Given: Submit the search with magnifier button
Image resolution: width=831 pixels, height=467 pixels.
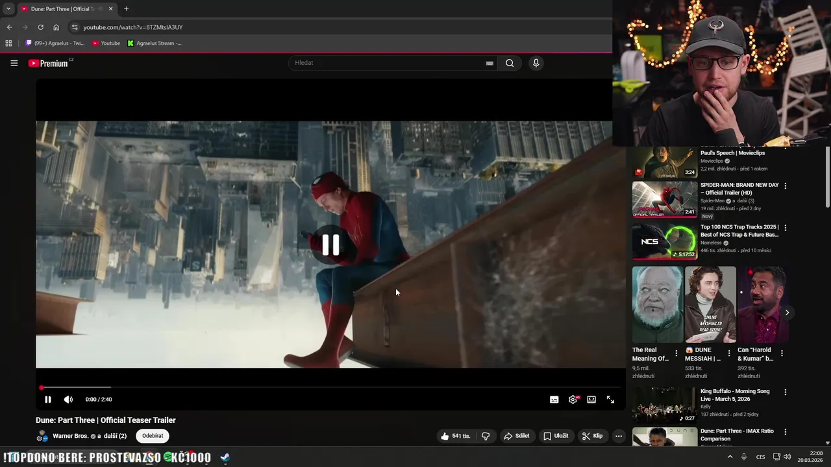Looking at the screenshot, I should pos(510,63).
